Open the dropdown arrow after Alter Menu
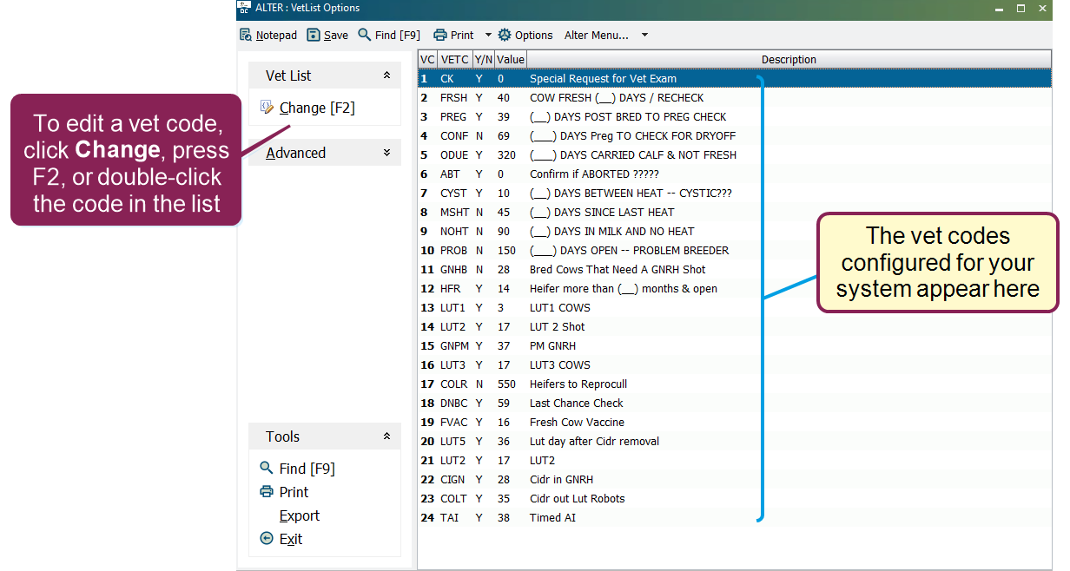1070x571 pixels. pyautogui.click(x=644, y=36)
